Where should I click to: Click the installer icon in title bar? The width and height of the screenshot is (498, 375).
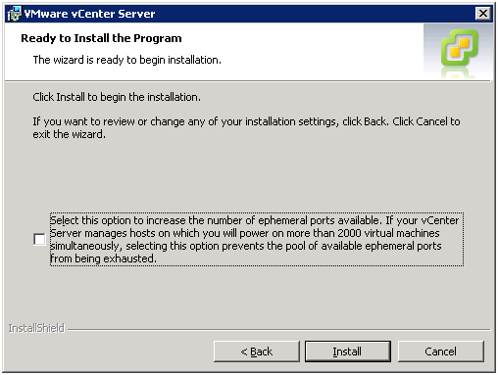(x=15, y=14)
